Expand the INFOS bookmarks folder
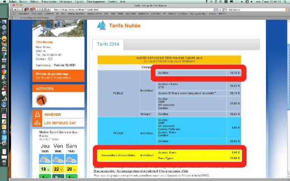This screenshot has height=181, width=290. (x=222, y=14)
